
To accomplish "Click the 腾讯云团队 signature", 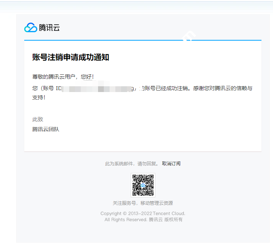I will (46, 129).
